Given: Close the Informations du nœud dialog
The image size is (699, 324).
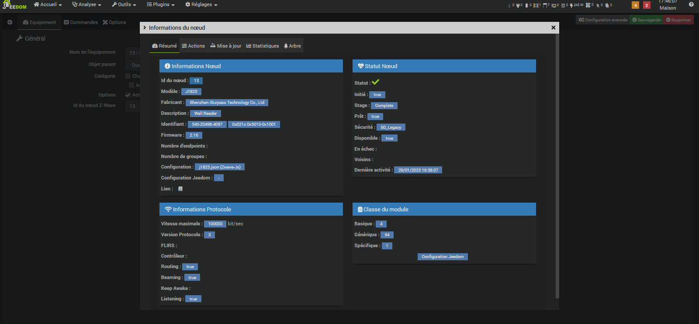Looking at the screenshot, I should pyautogui.click(x=553, y=28).
